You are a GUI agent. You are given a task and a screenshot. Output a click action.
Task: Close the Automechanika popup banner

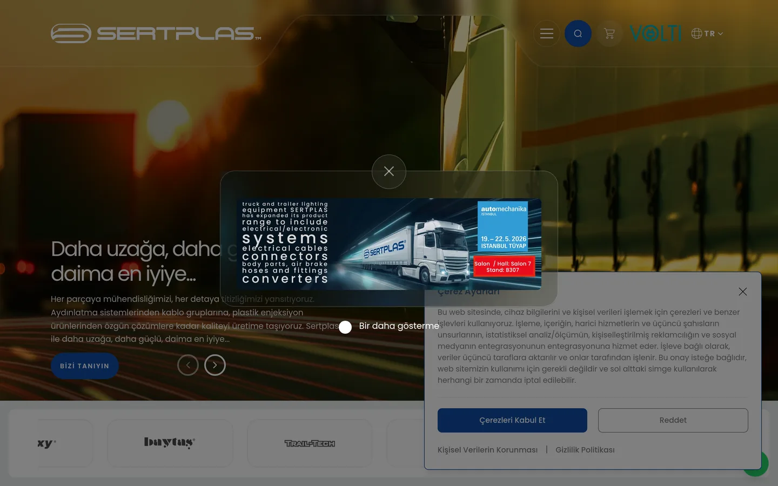(389, 172)
